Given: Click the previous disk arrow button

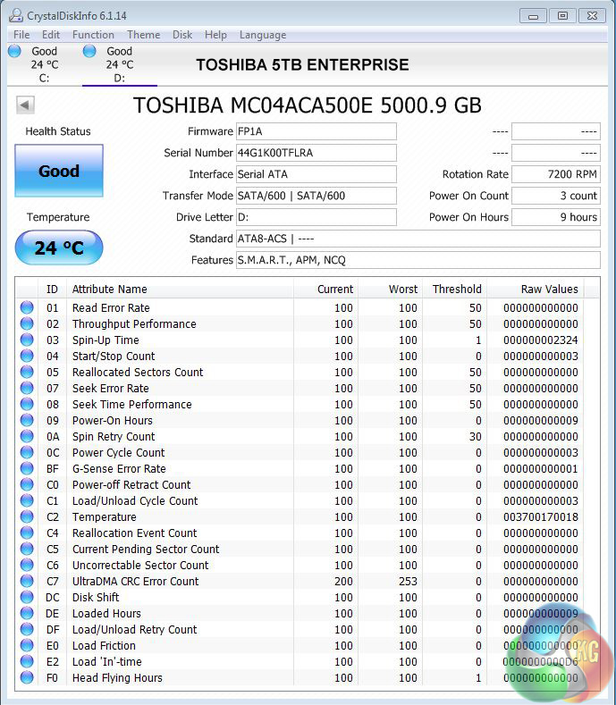Looking at the screenshot, I should (x=25, y=105).
